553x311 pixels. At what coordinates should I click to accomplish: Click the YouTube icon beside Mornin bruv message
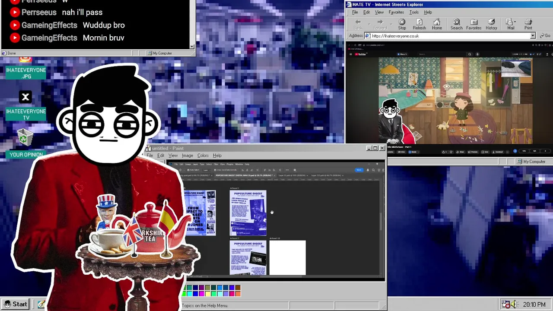15,38
